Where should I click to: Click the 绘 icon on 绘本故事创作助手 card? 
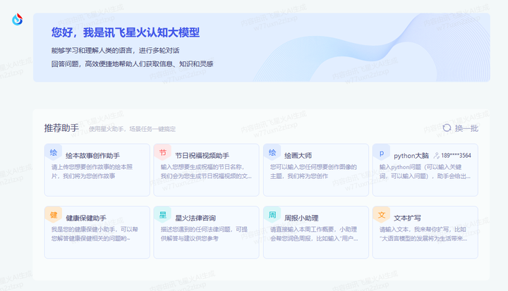click(x=54, y=152)
